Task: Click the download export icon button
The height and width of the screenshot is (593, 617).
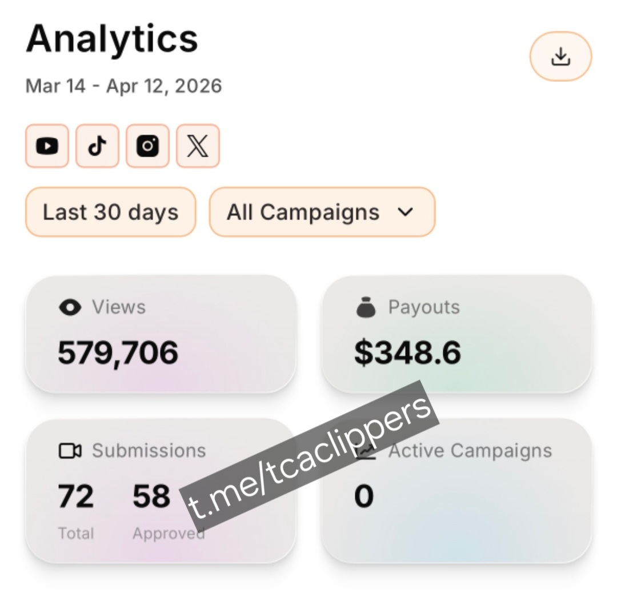Action: 560,57
